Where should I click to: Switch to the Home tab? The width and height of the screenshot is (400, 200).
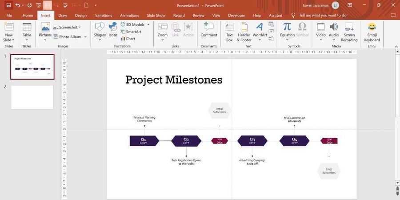point(28,15)
